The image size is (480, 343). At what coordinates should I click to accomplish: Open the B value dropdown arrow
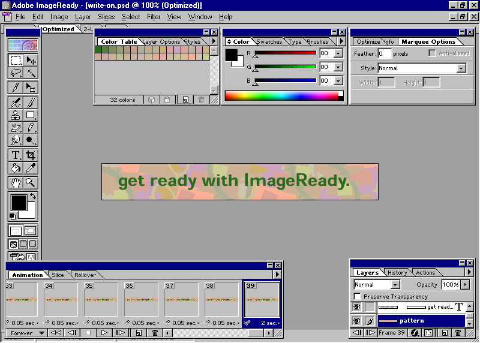pos(338,81)
